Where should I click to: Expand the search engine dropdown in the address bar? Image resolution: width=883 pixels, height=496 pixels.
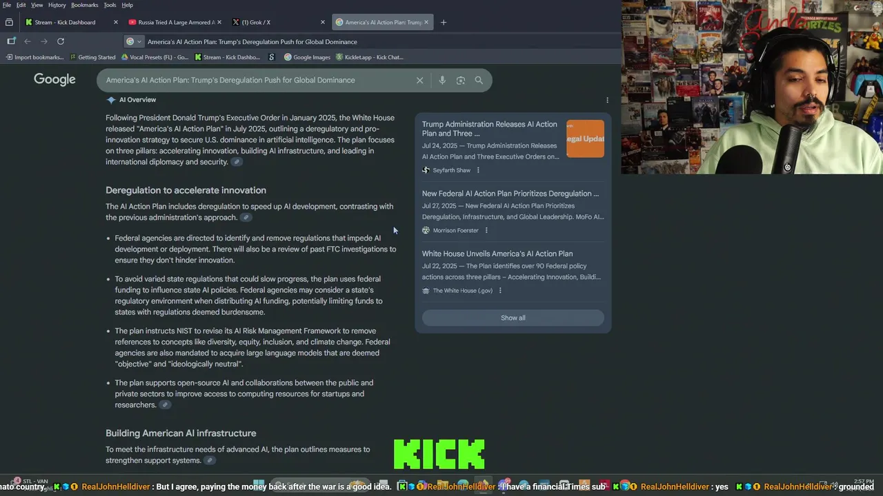coord(134,41)
